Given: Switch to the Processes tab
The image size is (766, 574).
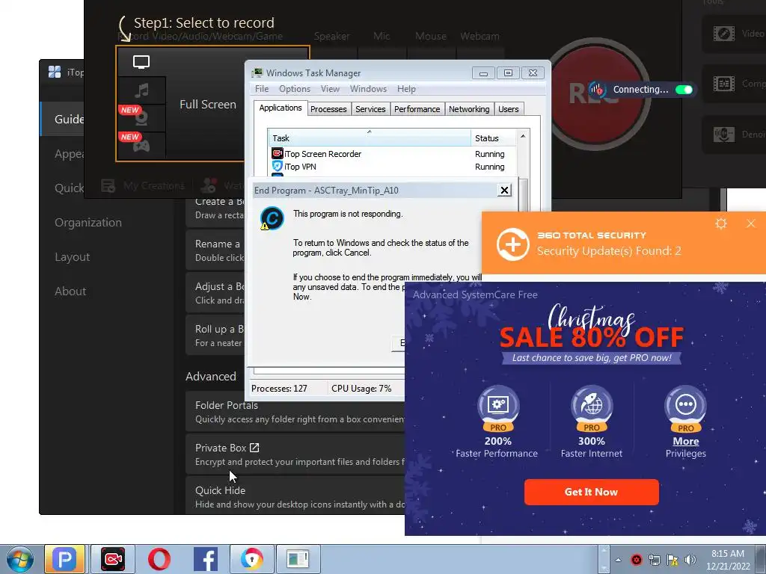Looking at the screenshot, I should (x=328, y=109).
